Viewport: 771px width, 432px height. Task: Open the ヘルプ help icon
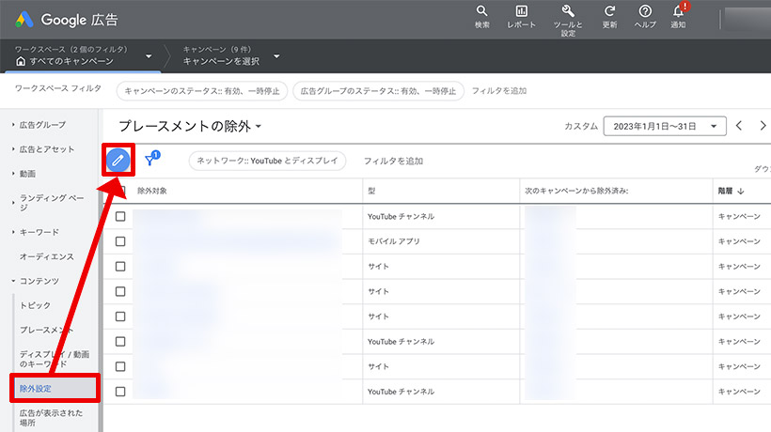(x=645, y=11)
